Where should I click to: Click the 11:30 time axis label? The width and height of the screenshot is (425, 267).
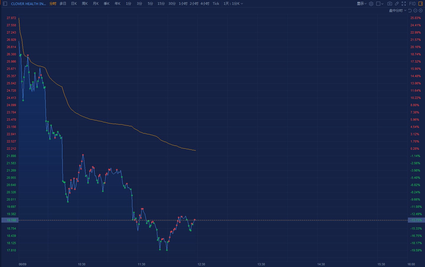tap(141, 264)
